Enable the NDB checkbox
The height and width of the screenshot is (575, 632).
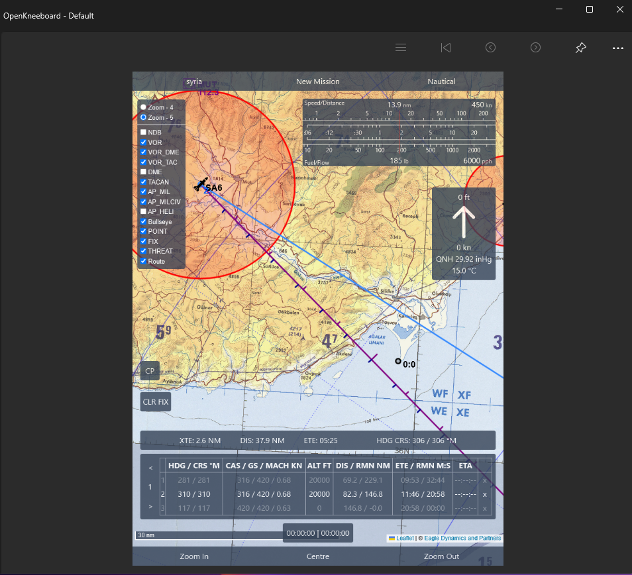[143, 132]
